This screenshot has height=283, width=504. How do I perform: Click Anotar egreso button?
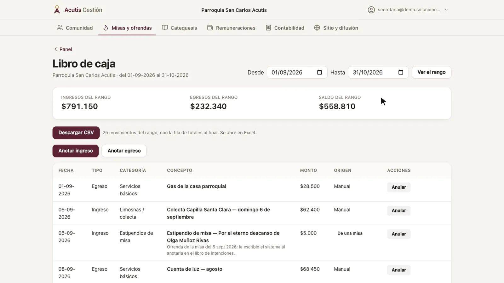click(x=124, y=151)
